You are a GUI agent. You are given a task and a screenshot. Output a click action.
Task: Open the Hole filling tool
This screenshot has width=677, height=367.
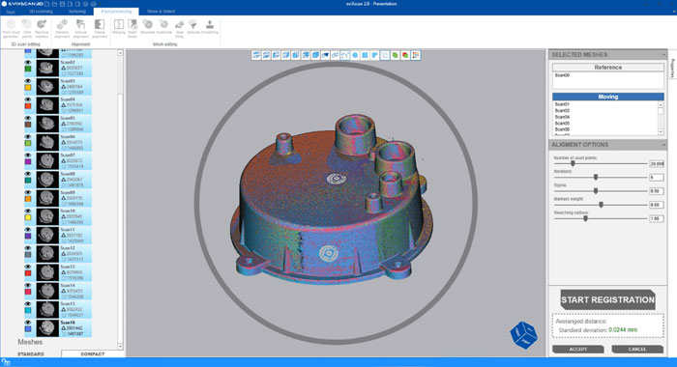pyautogui.click(x=179, y=28)
